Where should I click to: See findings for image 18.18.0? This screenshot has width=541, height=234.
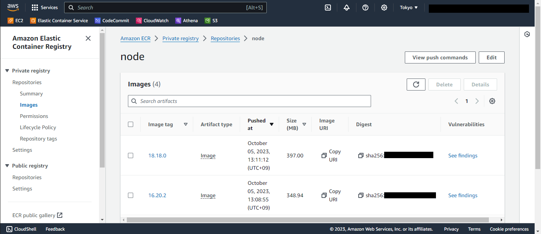pos(463,155)
